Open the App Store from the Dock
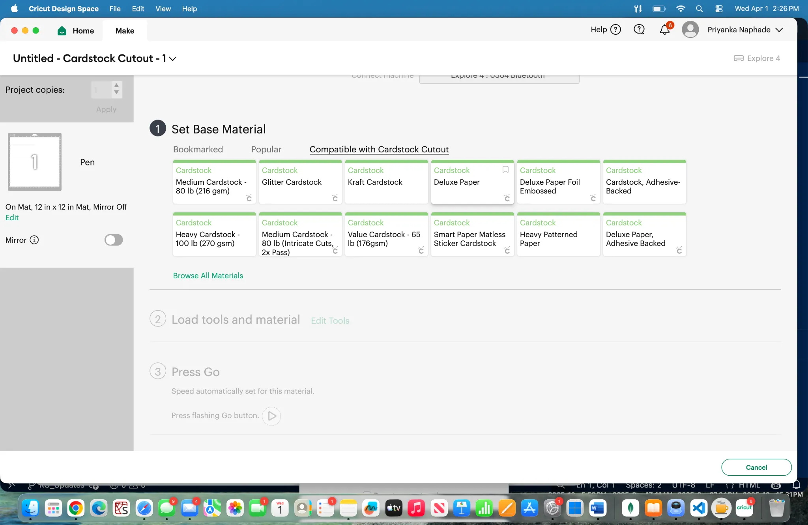 tap(529, 508)
